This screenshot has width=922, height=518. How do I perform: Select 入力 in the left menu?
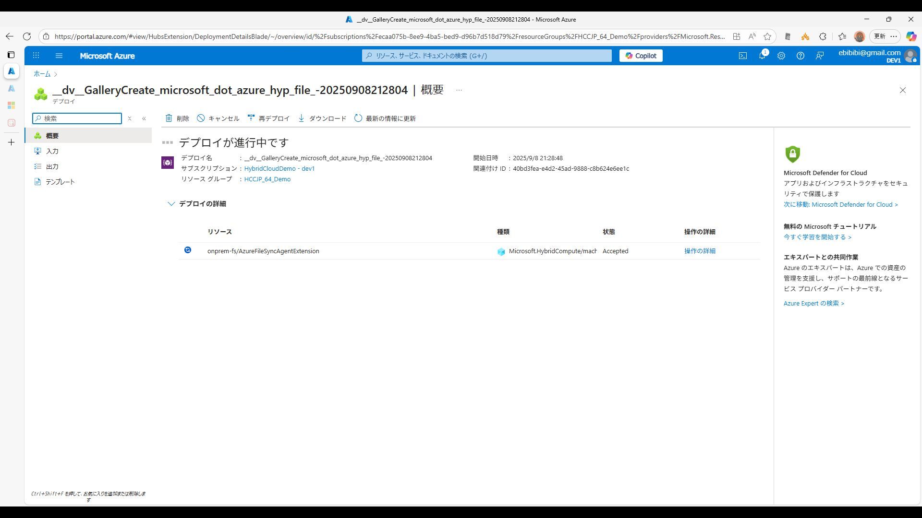pos(88,151)
